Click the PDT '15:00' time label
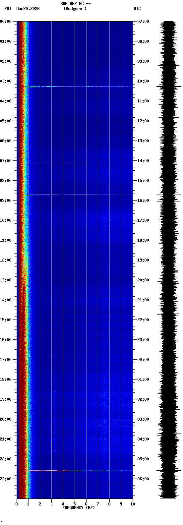 click(x=6, y=320)
